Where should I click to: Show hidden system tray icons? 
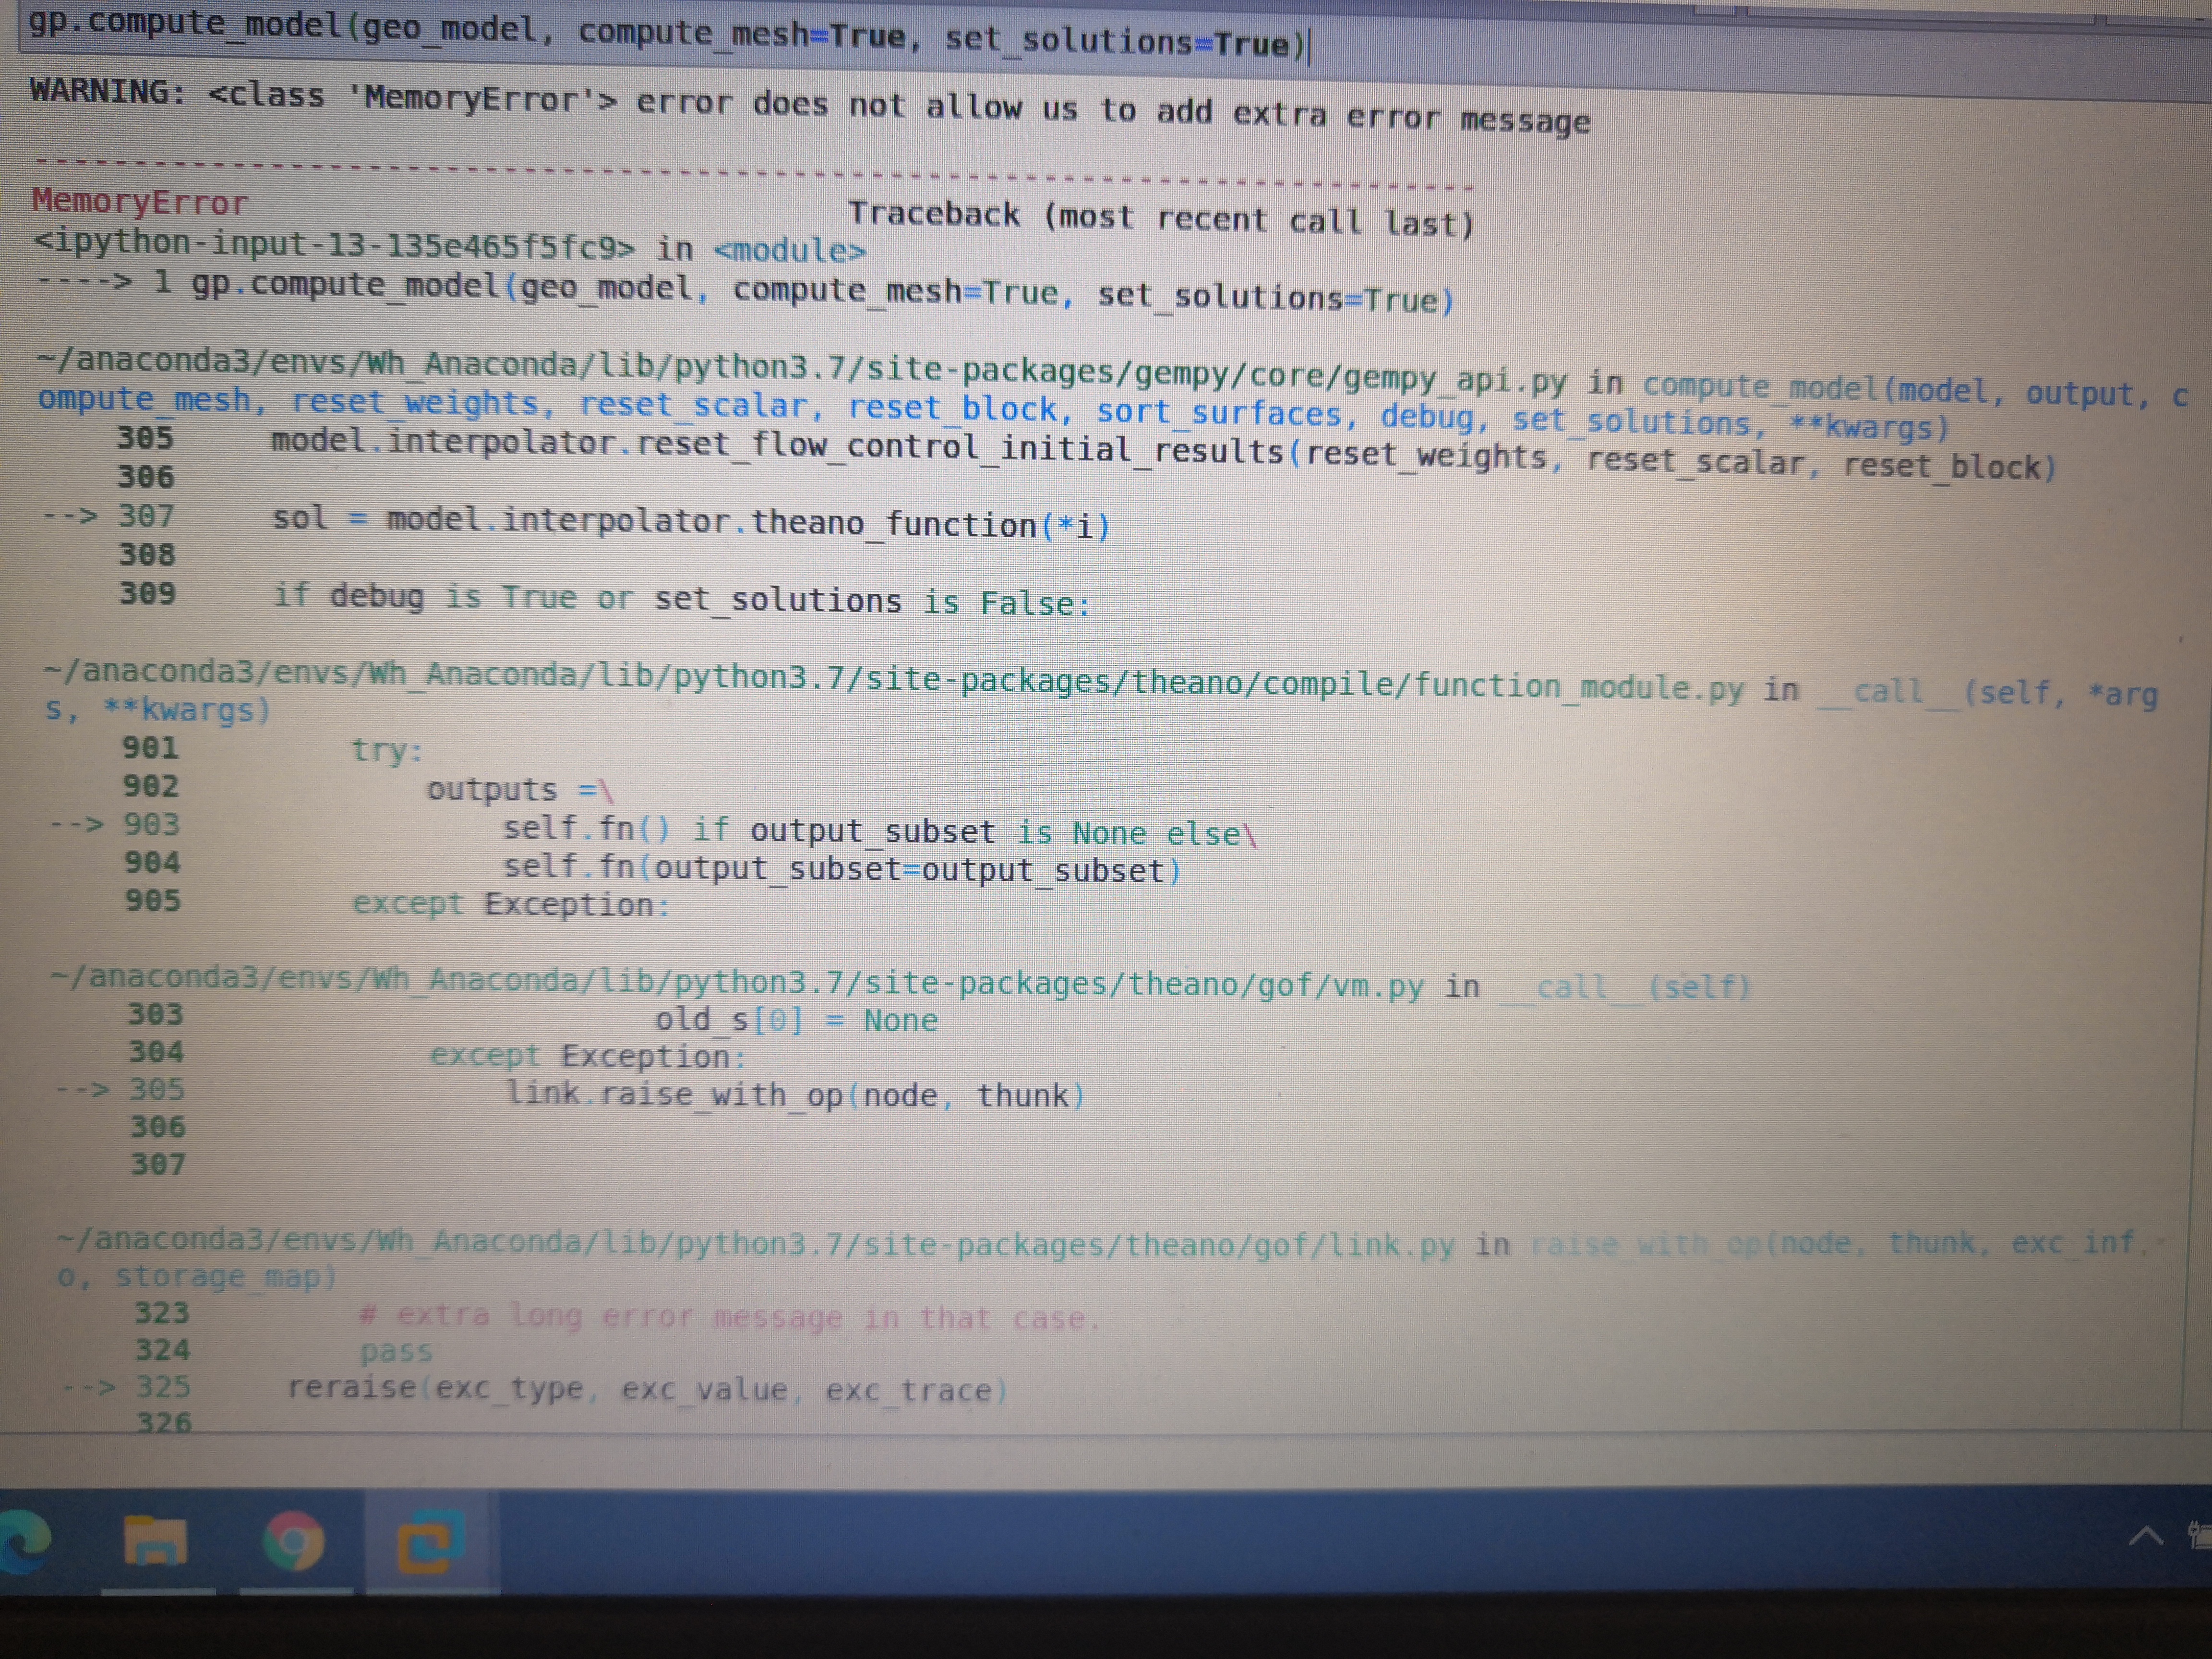[2146, 1537]
